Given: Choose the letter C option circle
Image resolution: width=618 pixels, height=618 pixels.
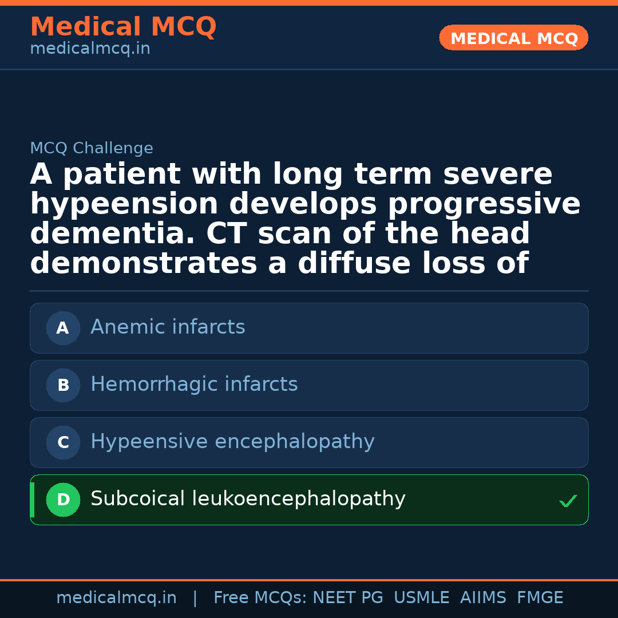Looking at the screenshot, I should [63, 442].
